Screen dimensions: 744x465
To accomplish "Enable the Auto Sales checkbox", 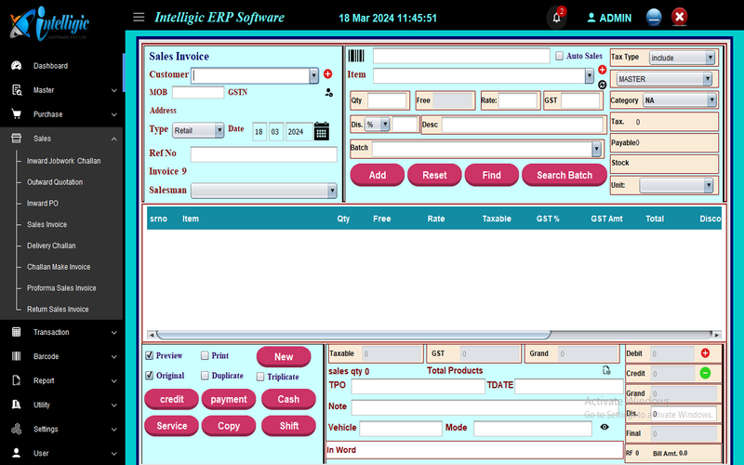I will [x=558, y=56].
